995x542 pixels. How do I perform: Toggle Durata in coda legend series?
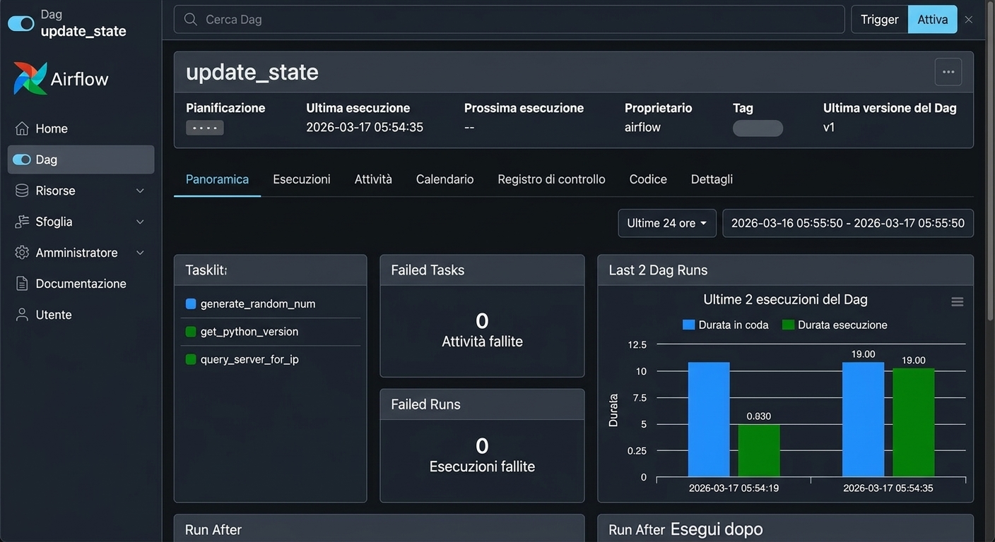pos(726,325)
